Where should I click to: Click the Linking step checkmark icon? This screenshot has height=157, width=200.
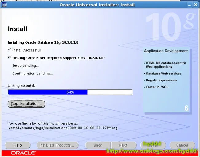pos(9,57)
